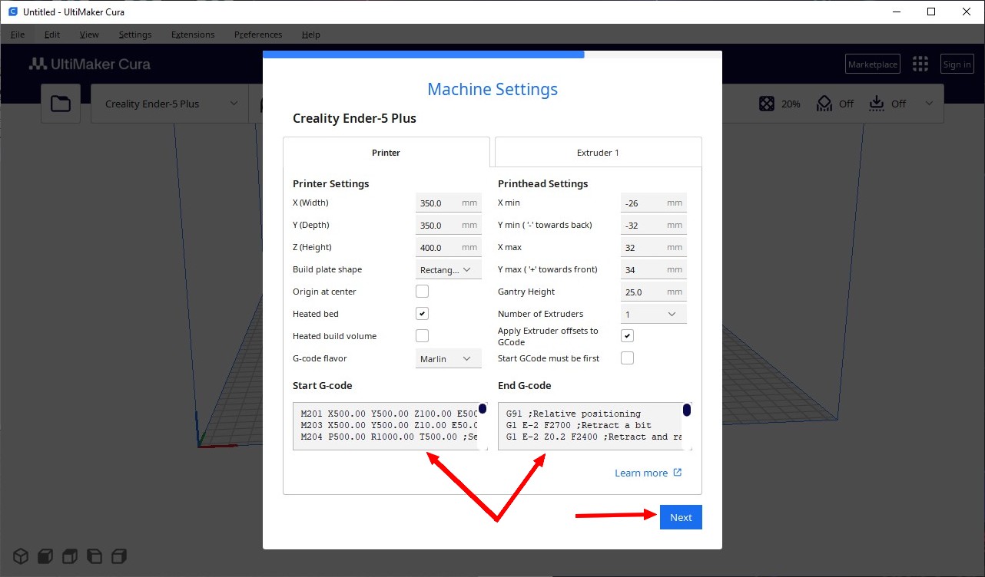985x577 pixels.
Task: Click the build plate adhesion icon
Action: [877, 104]
